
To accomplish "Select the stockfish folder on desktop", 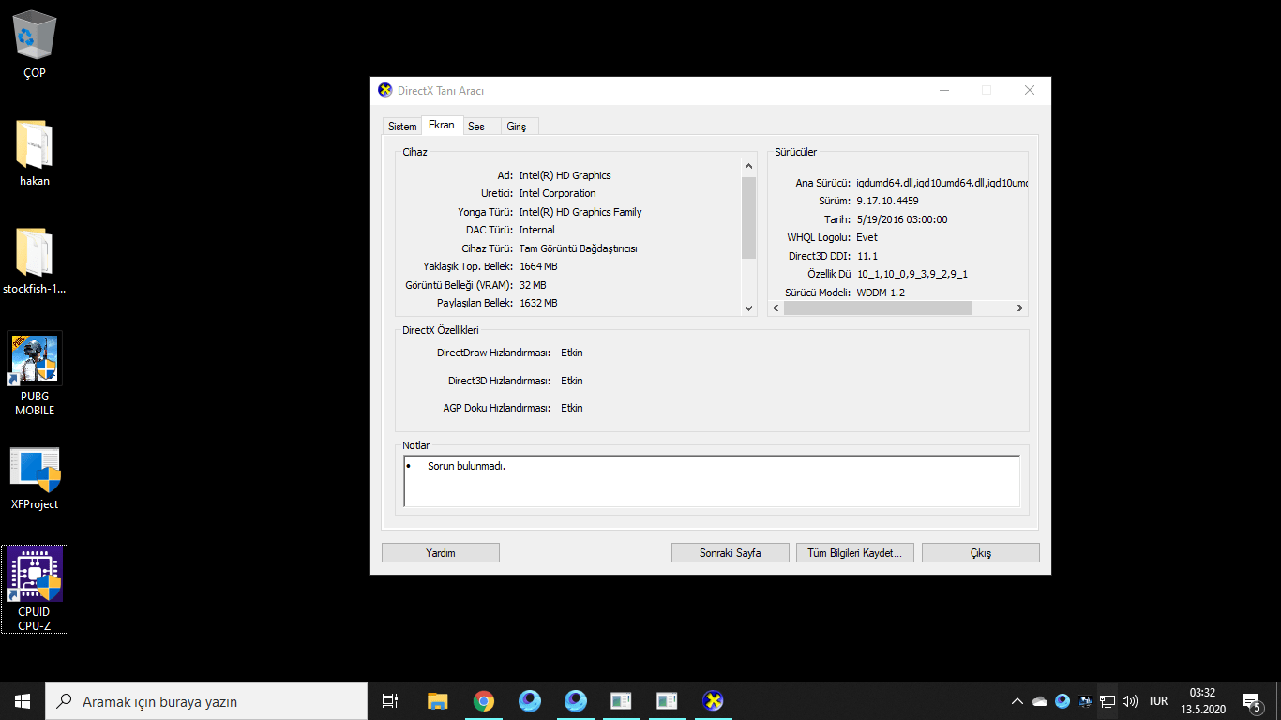I will pyautogui.click(x=35, y=261).
